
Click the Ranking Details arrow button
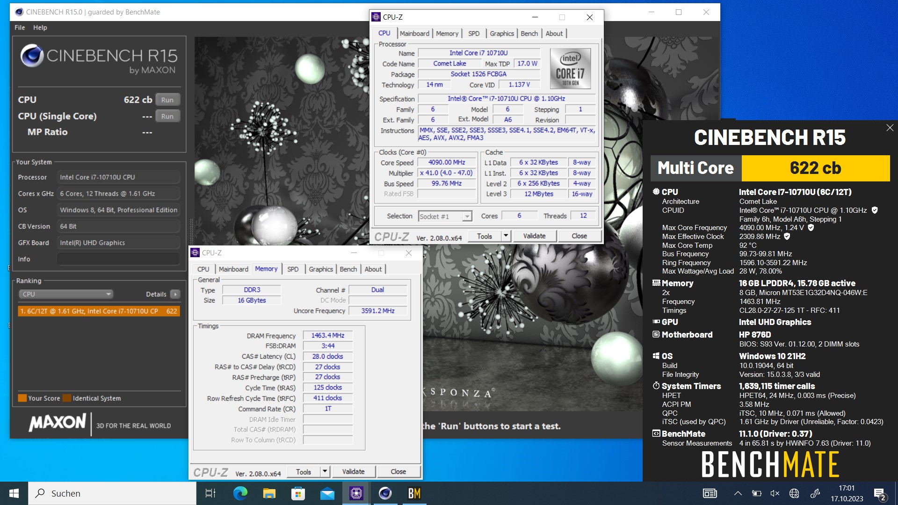175,294
